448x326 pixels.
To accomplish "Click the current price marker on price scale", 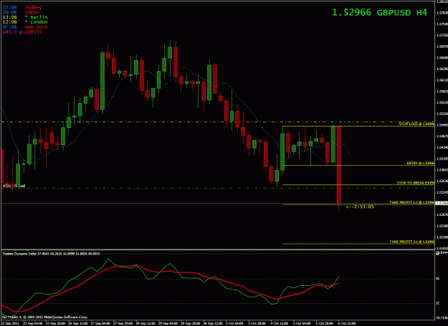I will coord(442,203).
